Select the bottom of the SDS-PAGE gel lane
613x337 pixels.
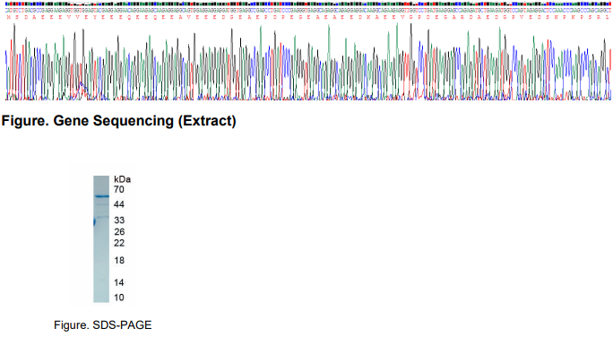(x=101, y=299)
